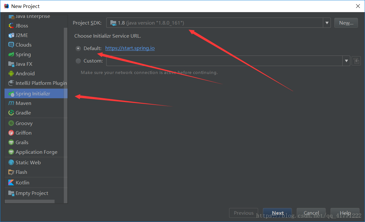Select Spring Initializr project type
Image resolution: width=365 pixels, height=222 pixels.
36,93
